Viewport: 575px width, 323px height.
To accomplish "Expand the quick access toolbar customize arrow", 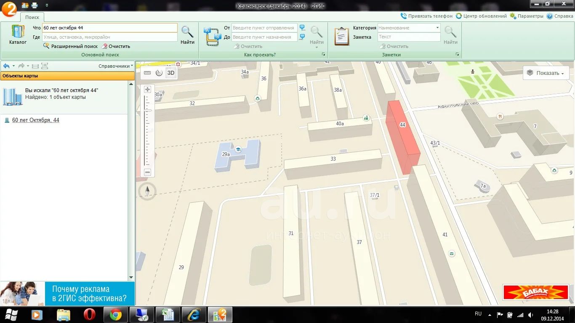I will [46, 5].
